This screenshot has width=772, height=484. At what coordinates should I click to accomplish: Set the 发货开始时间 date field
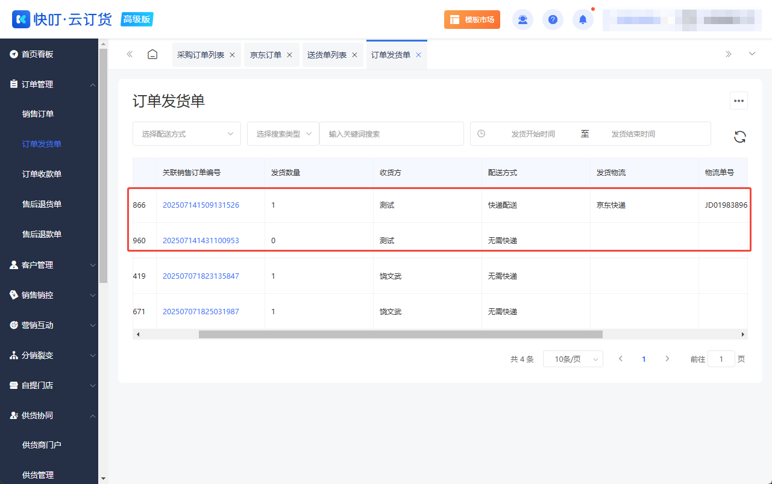533,134
